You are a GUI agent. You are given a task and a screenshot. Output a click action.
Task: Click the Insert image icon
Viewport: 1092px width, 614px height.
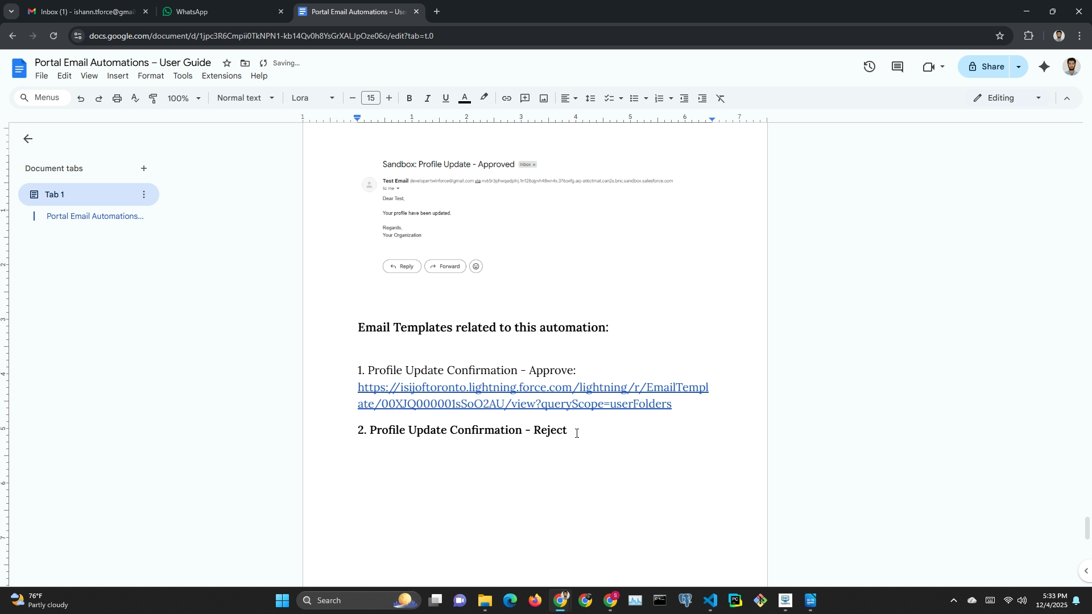(x=544, y=98)
